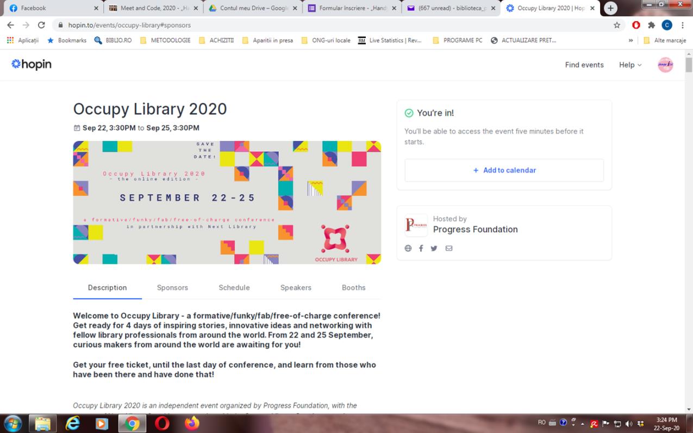Screen dimensions: 693x433
Task: Click the Hopin logo
Action: pos(32,64)
